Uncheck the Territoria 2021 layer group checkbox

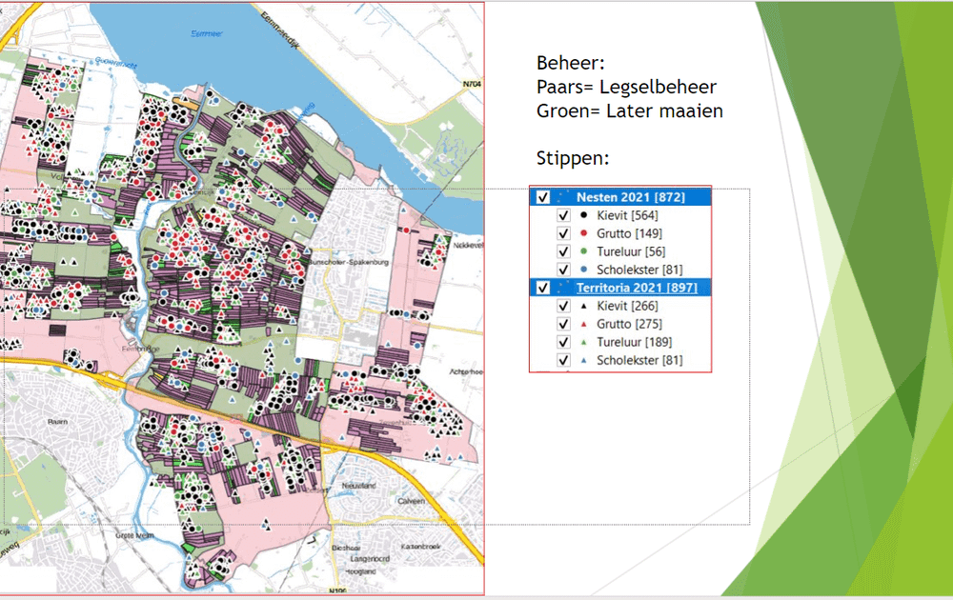click(543, 288)
